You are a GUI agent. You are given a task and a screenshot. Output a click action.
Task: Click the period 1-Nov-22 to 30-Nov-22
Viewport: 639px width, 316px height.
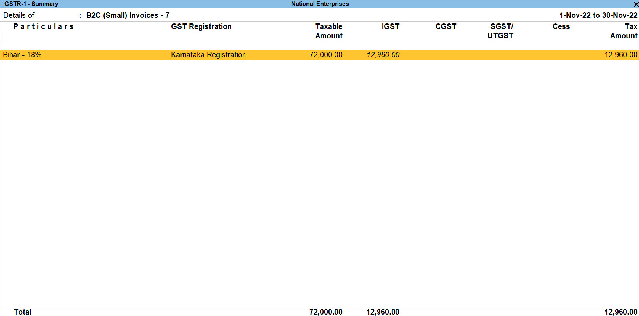pos(598,15)
